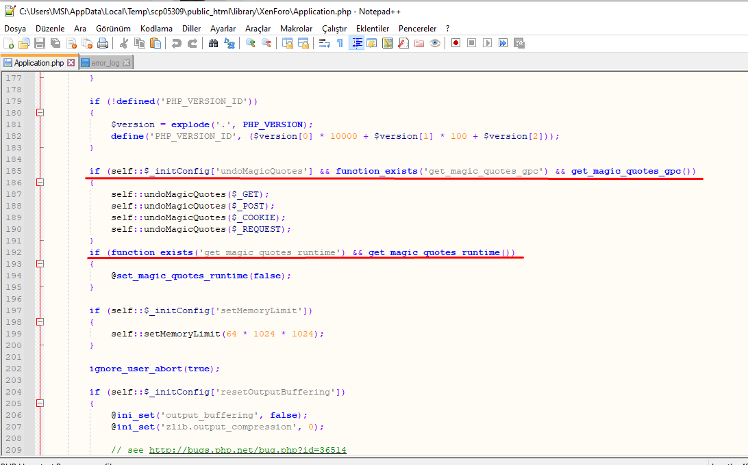Click line number 192 in the margin

tap(14, 252)
